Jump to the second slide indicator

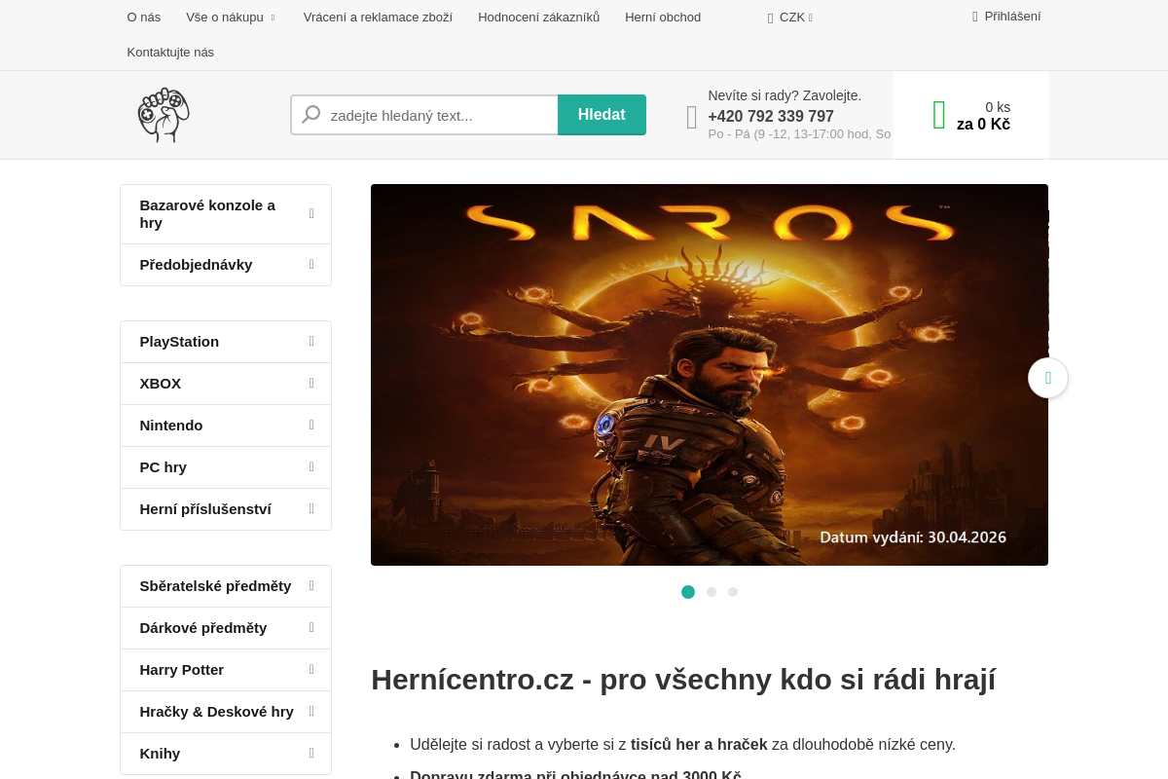coord(711,592)
